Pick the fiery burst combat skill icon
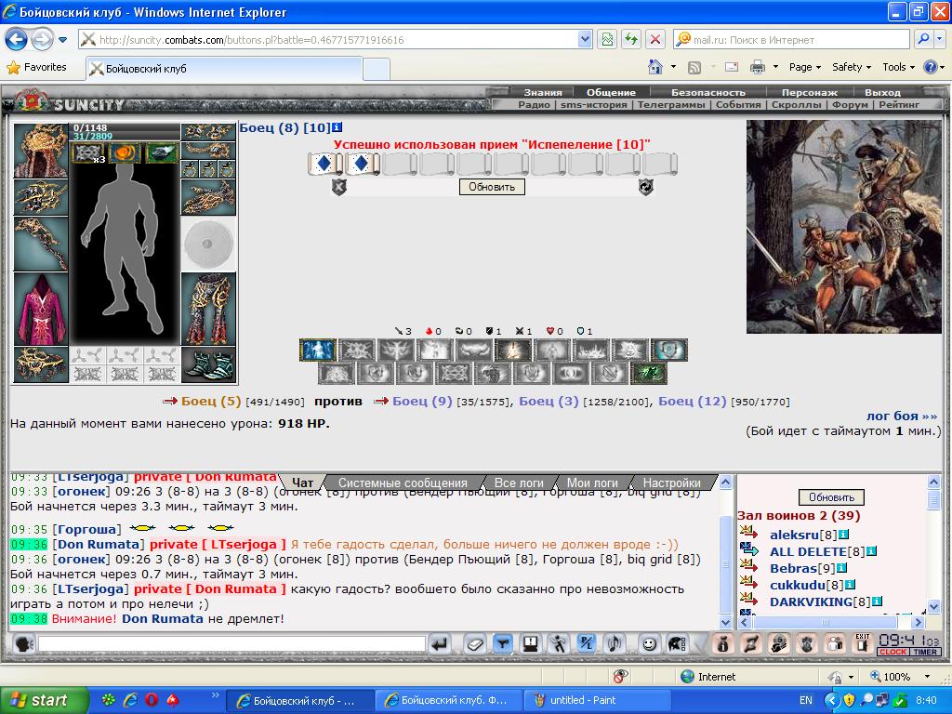 click(x=513, y=350)
